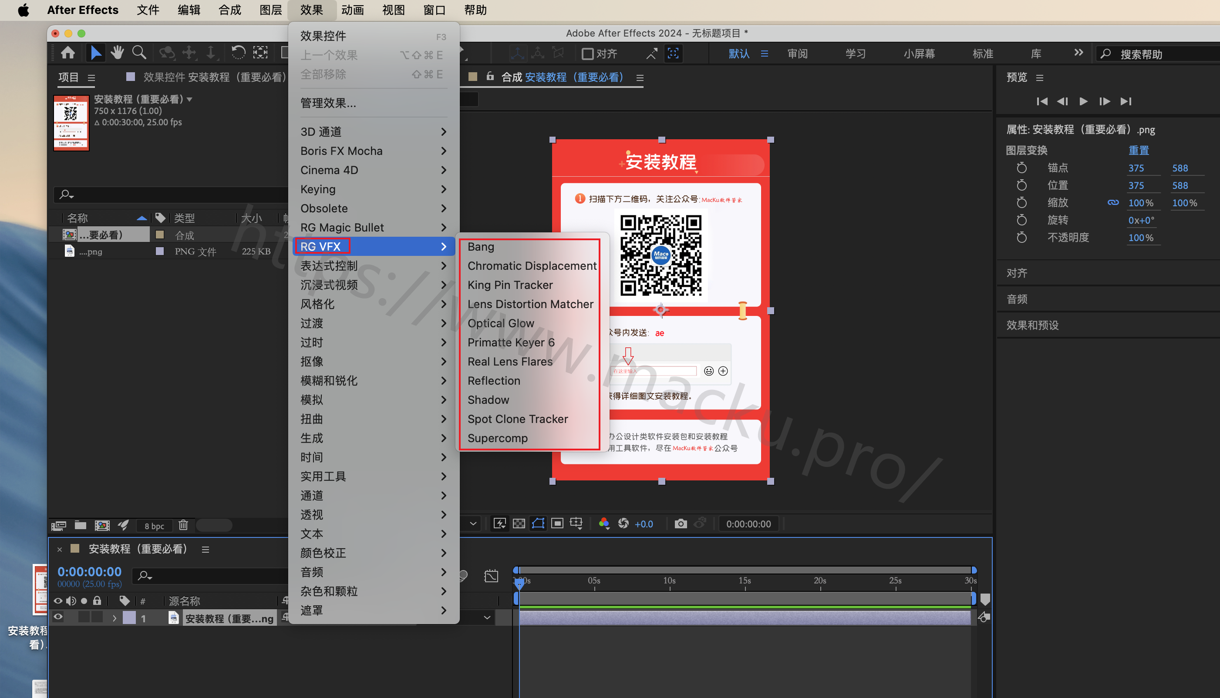Expand RG Magic Bullet submenu
Image resolution: width=1220 pixels, height=698 pixels.
tap(373, 227)
